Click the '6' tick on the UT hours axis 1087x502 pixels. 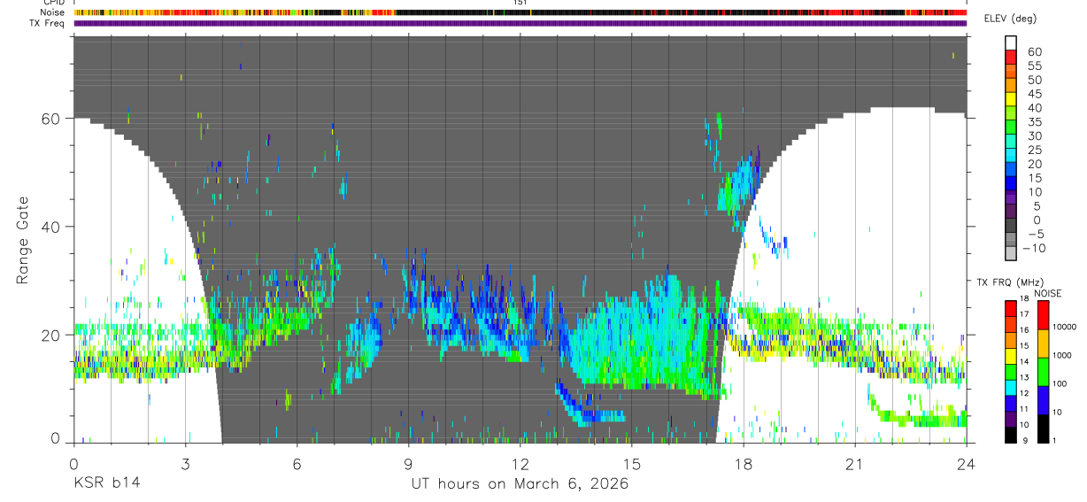tap(297, 463)
